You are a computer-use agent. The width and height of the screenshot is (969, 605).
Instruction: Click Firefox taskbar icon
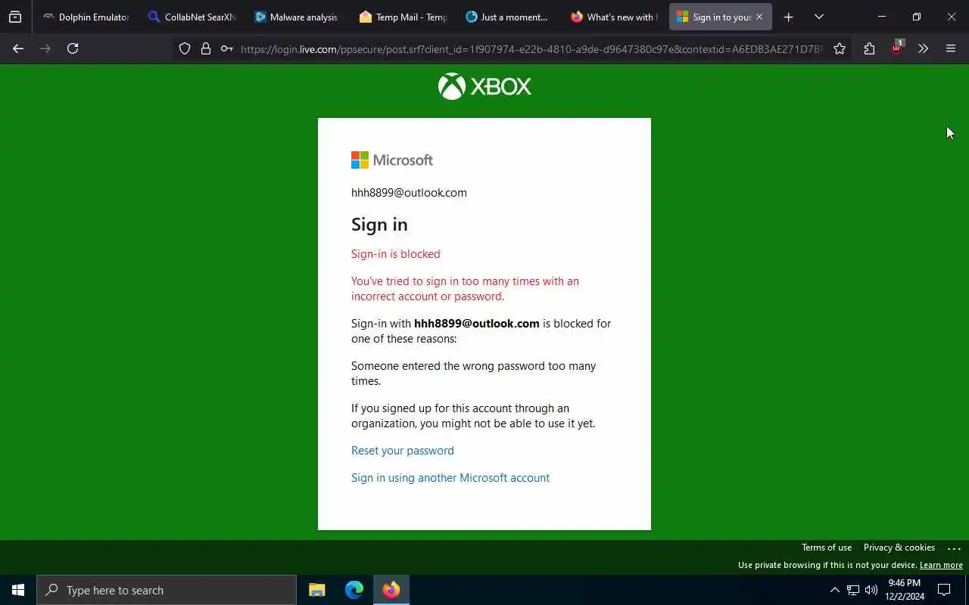click(391, 590)
